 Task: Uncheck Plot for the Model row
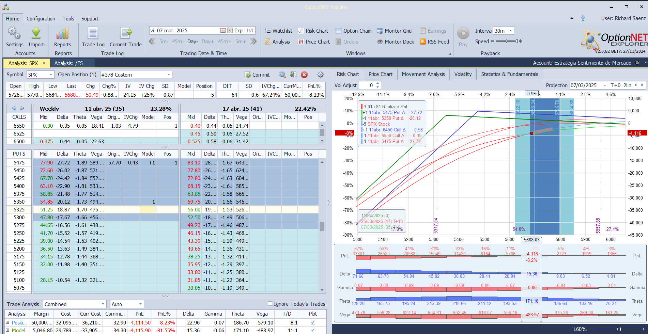(x=313, y=330)
